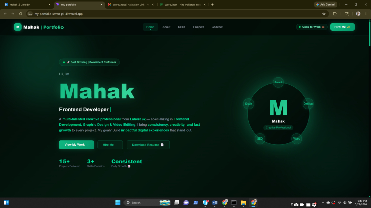
Task: Select the Design orbit skill bubble
Action: coord(308,103)
